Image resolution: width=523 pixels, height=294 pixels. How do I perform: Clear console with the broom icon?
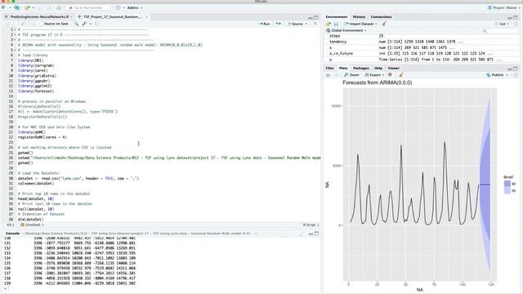(x=302, y=234)
